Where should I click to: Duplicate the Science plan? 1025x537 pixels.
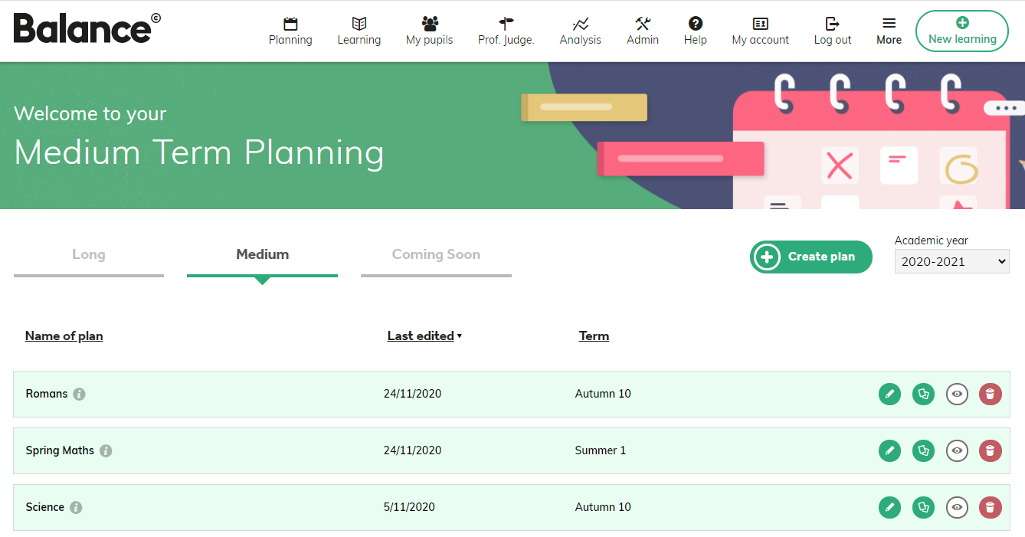click(x=923, y=507)
